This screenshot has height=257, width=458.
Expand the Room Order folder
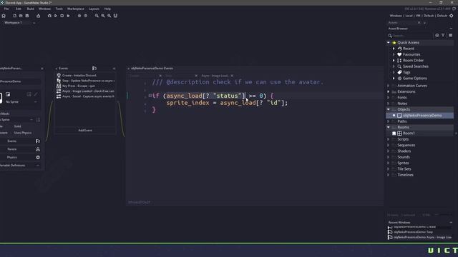[394, 60]
